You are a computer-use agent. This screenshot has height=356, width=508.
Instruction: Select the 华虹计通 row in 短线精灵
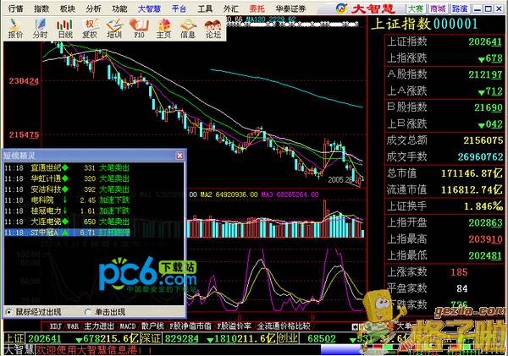click(x=67, y=178)
